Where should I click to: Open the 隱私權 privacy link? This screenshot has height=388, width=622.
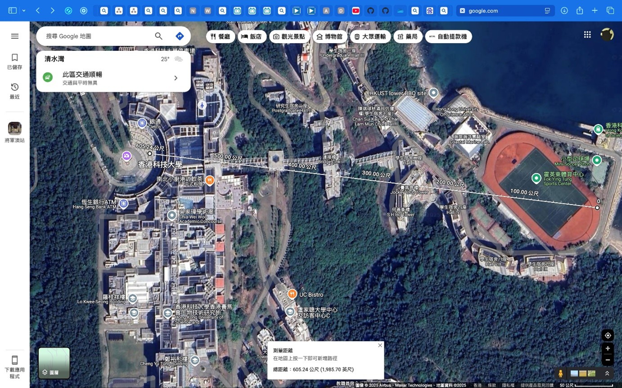pyautogui.click(x=508, y=385)
